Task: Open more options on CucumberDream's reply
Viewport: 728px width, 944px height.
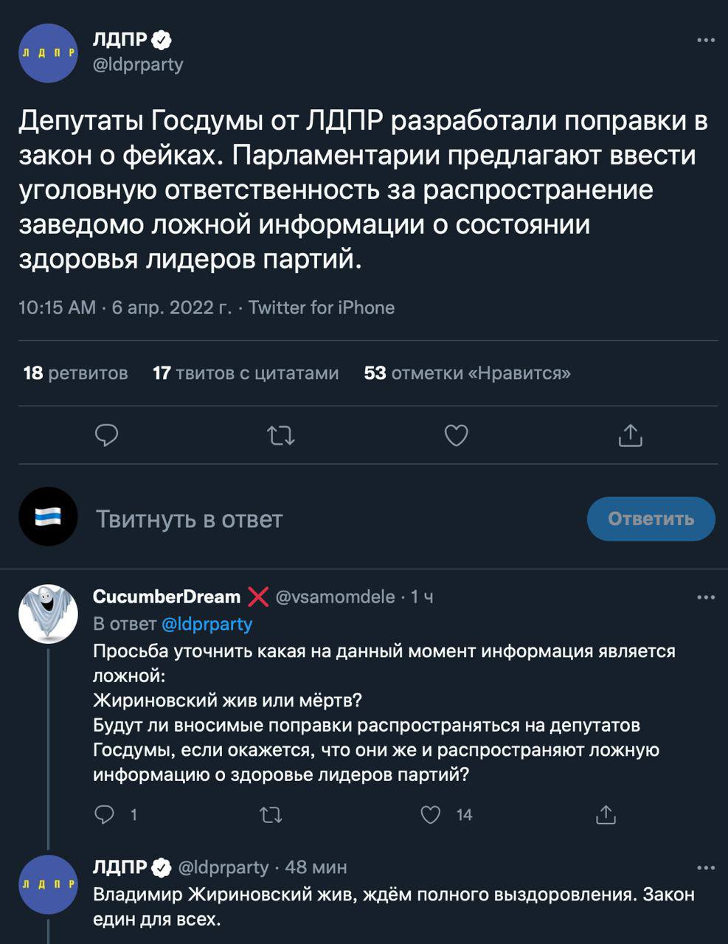Action: point(705,597)
